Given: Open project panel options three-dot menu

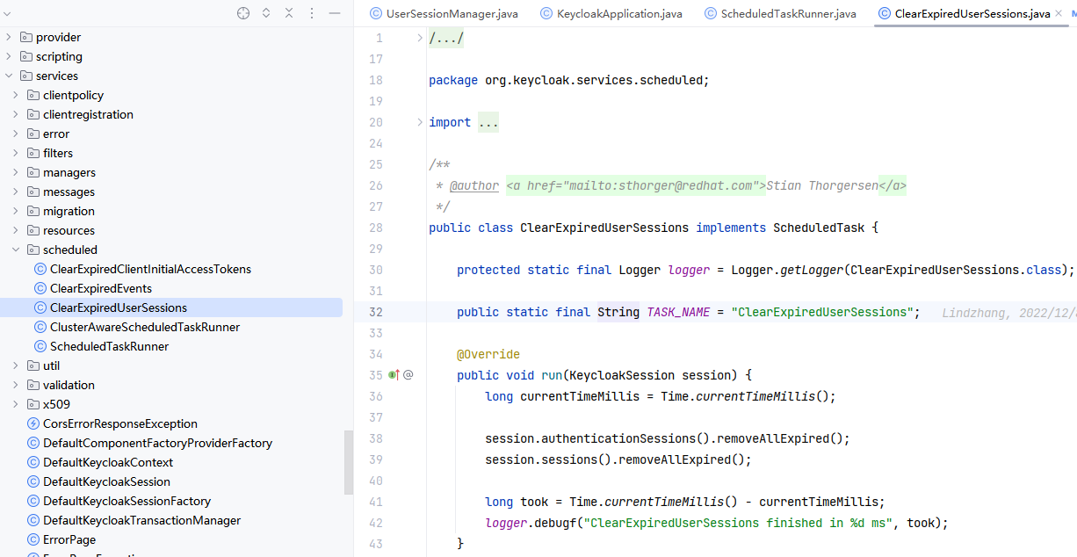Looking at the screenshot, I should [312, 13].
